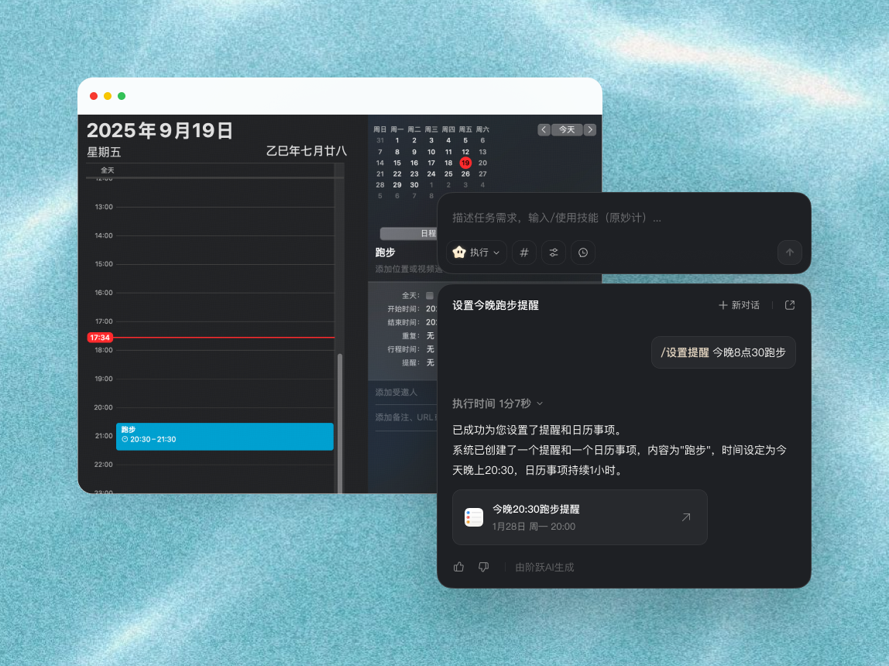This screenshot has width=889, height=666.
Task: Click the skills adjustment sliders icon
Action: [553, 252]
